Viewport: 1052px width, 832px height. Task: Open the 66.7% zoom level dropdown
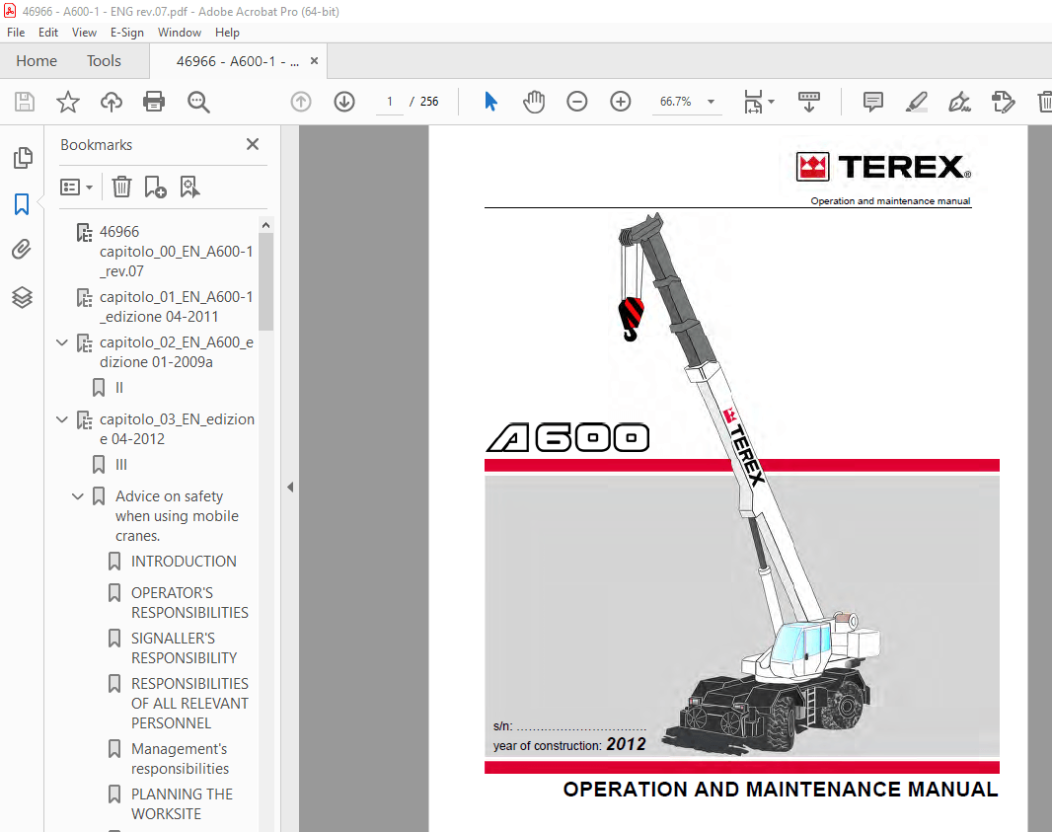[710, 102]
